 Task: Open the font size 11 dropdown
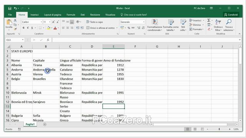(50, 22)
